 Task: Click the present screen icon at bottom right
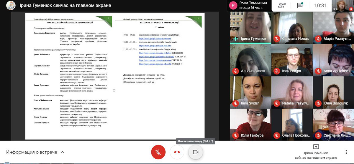pos(316,147)
